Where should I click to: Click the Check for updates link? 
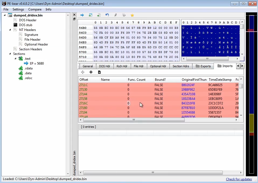click(x=239, y=179)
